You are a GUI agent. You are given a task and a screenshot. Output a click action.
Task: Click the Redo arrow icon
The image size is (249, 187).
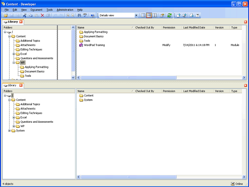pyautogui.click(x=61, y=16)
